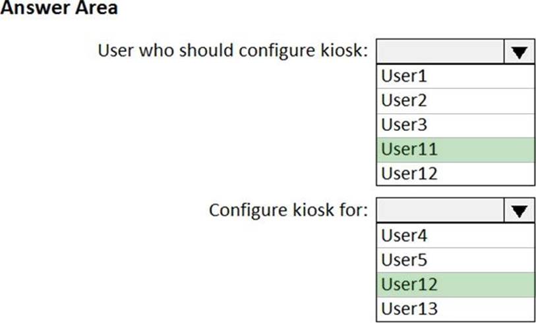Click the 'Configure kiosk for:' label text
Image resolution: width=536 pixels, height=323 pixels.
[288, 211]
